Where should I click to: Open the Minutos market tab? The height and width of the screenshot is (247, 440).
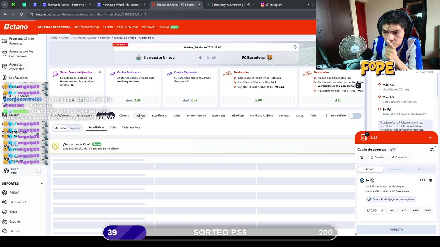point(284,116)
